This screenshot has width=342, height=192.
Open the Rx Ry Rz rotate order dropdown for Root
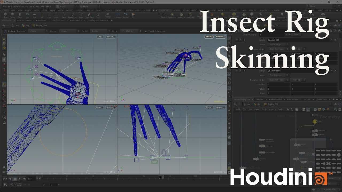pyautogui.click(x=298, y=80)
